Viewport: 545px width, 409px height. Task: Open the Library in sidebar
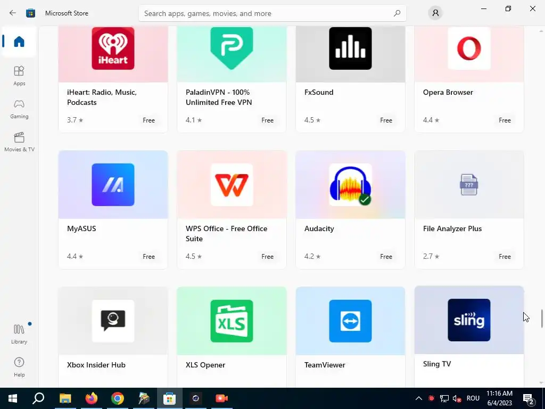19,334
